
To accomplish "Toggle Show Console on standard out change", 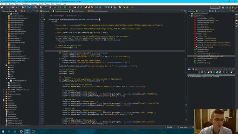I will 217,72.
